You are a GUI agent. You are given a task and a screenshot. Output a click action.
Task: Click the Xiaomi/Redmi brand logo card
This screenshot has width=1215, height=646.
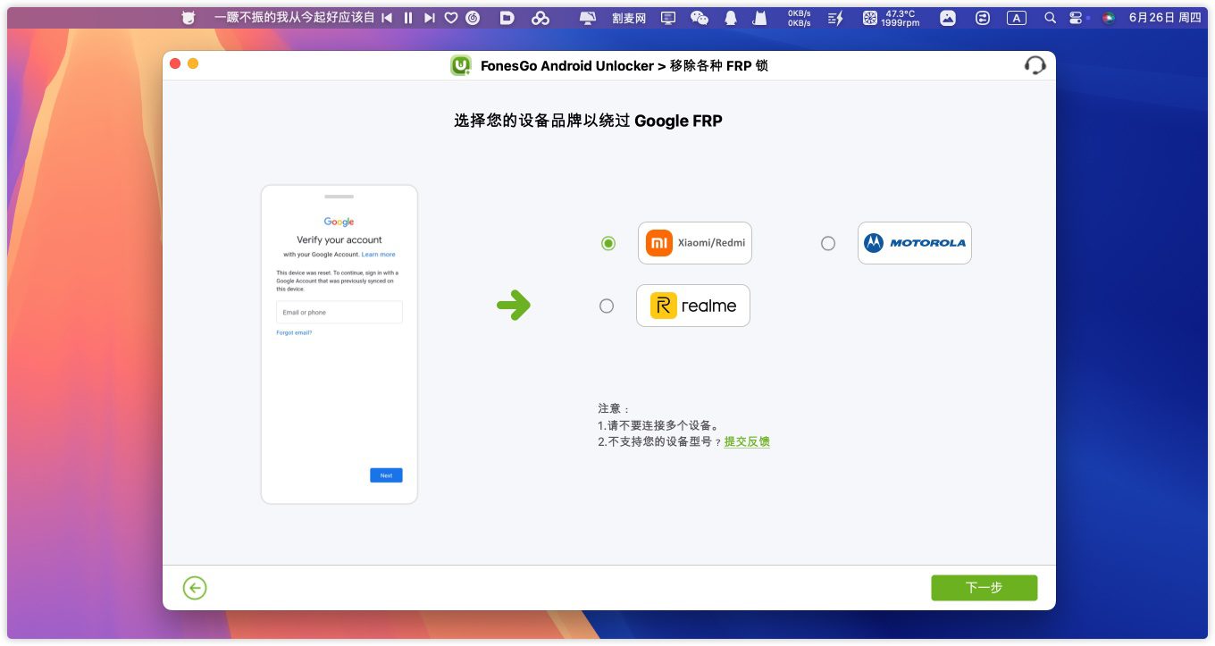point(695,243)
